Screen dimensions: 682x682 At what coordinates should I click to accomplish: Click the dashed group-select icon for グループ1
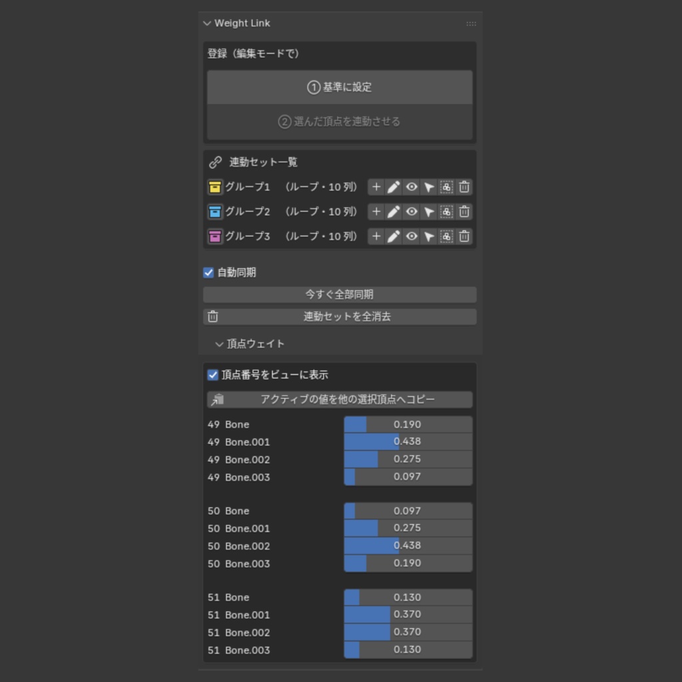coord(447,187)
